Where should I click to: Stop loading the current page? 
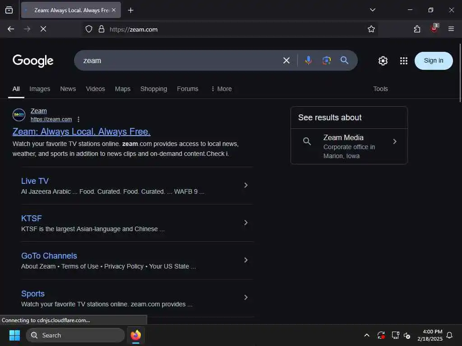pyautogui.click(x=43, y=29)
